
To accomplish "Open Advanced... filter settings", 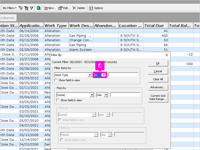I will (x=158, y=87).
